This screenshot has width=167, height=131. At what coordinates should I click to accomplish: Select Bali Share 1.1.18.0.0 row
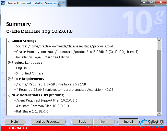[32, 111]
